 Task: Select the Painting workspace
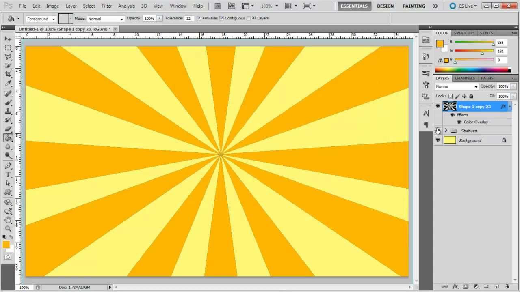(x=414, y=6)
